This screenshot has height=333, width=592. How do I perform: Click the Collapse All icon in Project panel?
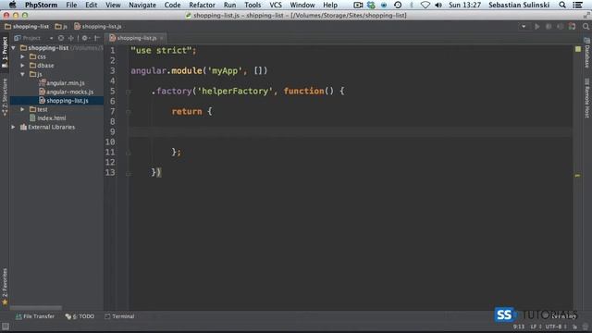[71, 38]
